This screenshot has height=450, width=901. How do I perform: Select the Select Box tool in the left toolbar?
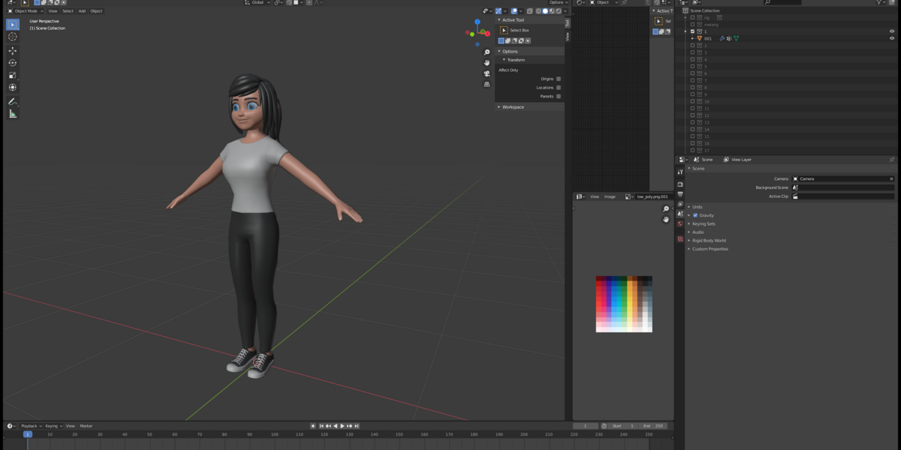click(13, 25)
